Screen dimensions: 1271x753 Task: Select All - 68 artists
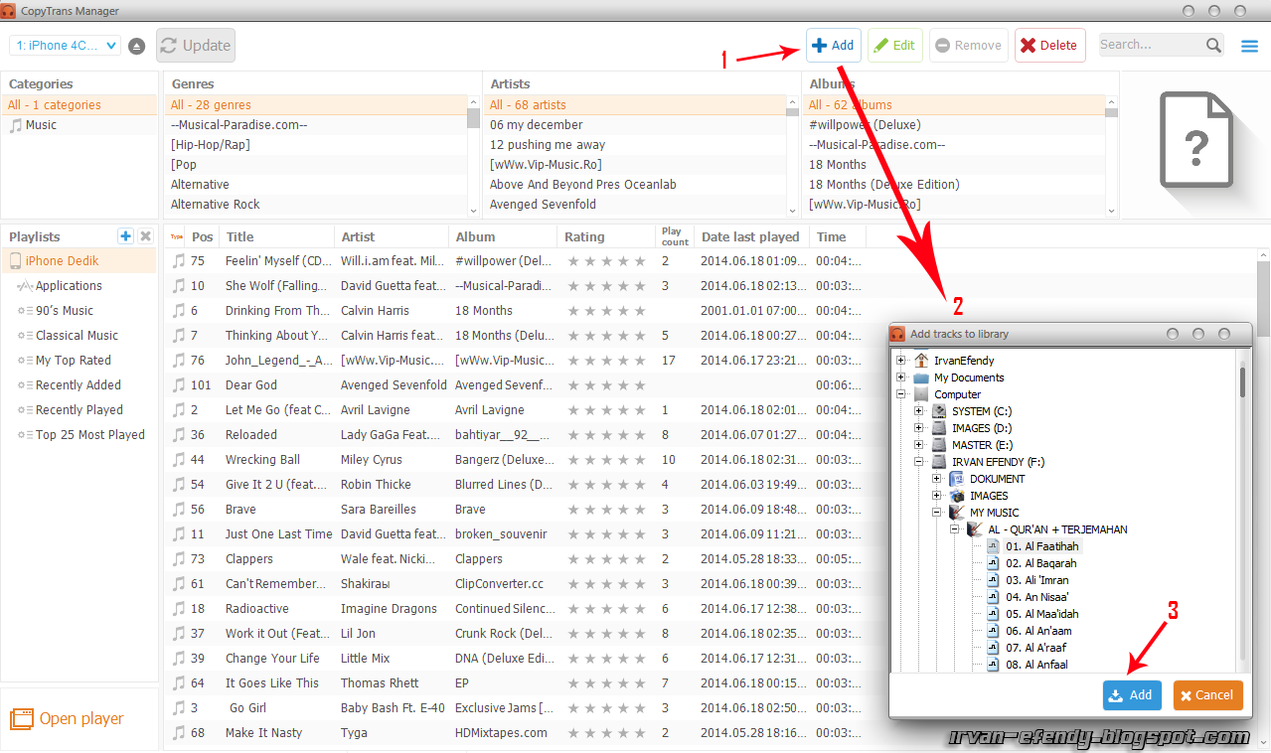tap(634, 105)
